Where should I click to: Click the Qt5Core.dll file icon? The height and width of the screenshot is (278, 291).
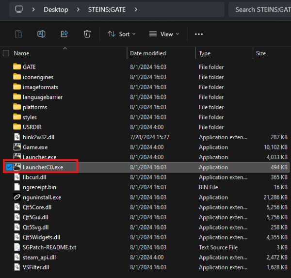17,207
